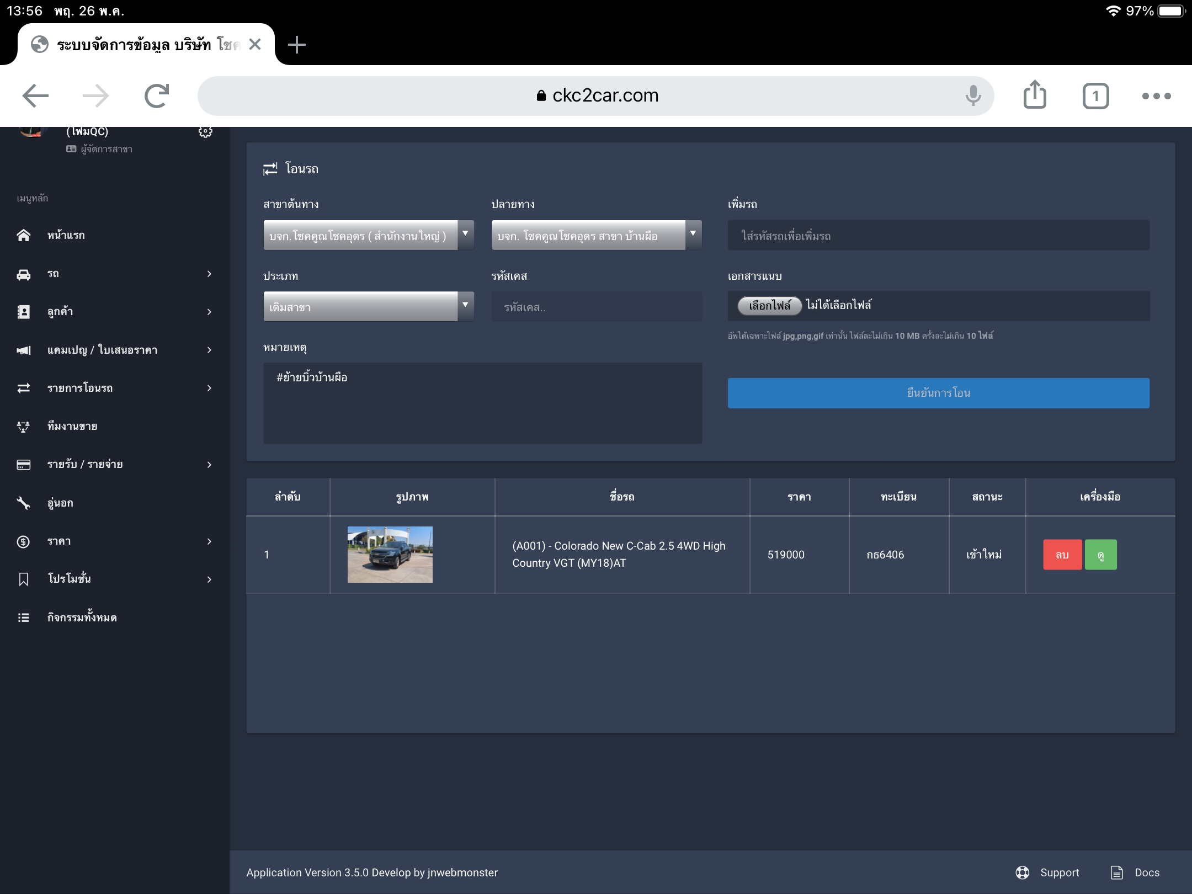
Task: Open the tab switcher showing 1 tab
Action: point(1095,96)
